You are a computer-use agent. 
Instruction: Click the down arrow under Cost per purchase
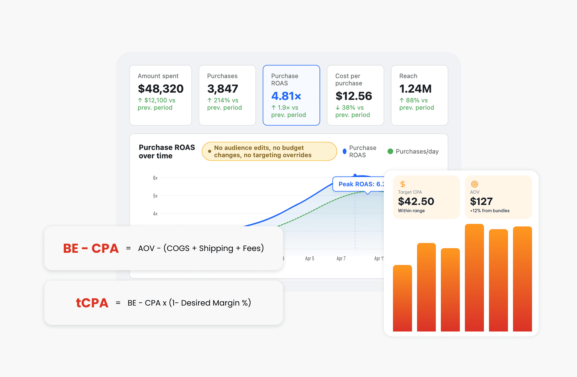[338, 108]
